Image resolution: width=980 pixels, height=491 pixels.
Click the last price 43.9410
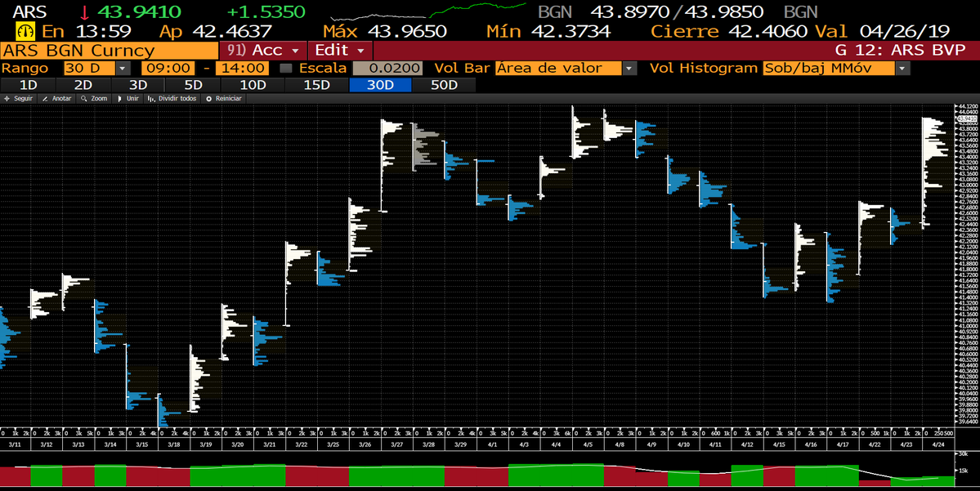tap(140, 12)
